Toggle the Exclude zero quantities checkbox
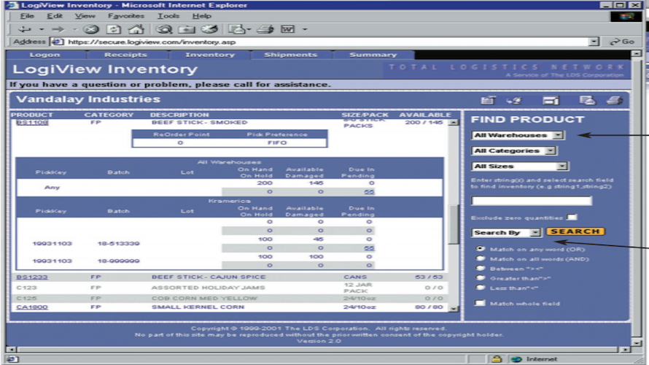Image resolution: width=649 pixels, height=365 pixels. pyautogui.click(x=572, y=217)
